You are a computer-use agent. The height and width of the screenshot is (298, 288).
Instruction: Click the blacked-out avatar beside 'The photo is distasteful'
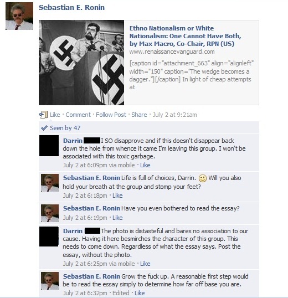point(49,237)
